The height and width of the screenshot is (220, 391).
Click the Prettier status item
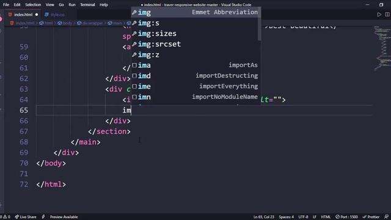[371, 217]
